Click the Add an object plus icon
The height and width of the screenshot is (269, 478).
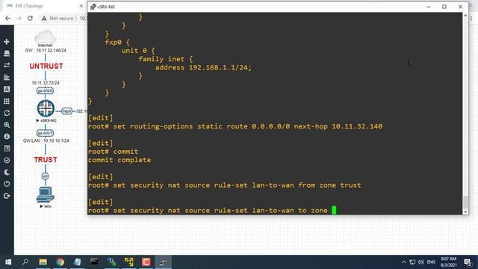click(7, 42)
